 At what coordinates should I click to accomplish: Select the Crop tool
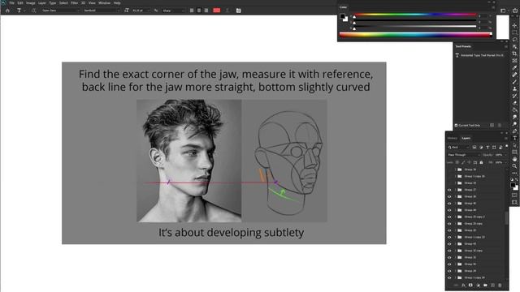click(514, 54)
